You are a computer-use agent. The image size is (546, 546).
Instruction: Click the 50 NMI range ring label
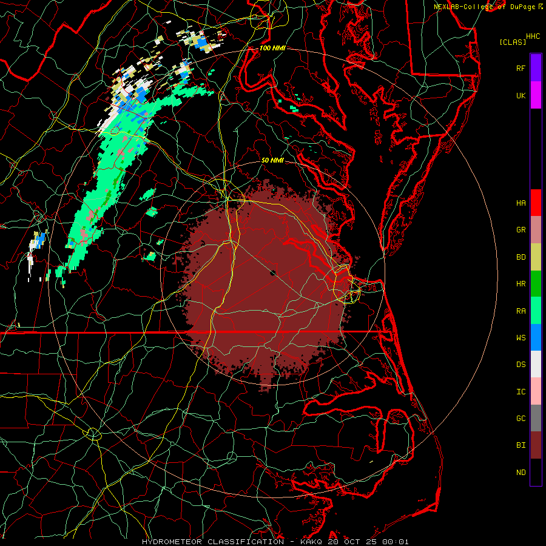coord(272,160)
